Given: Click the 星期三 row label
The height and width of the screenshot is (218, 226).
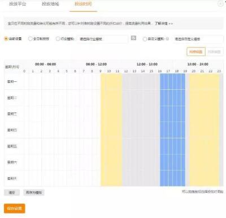Looking at the screenshot, I should pos(12,114).
